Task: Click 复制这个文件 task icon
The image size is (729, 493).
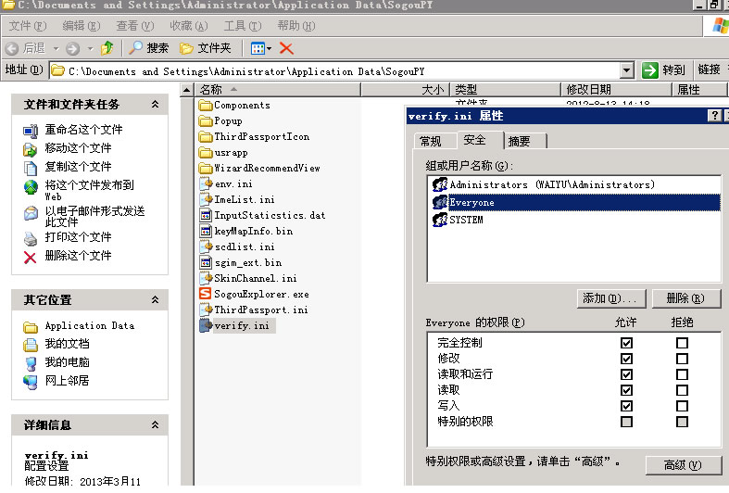Action: 31,168
